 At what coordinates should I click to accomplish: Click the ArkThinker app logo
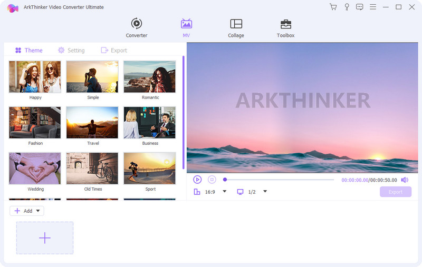pyautogui.click(x=13, y=8)
